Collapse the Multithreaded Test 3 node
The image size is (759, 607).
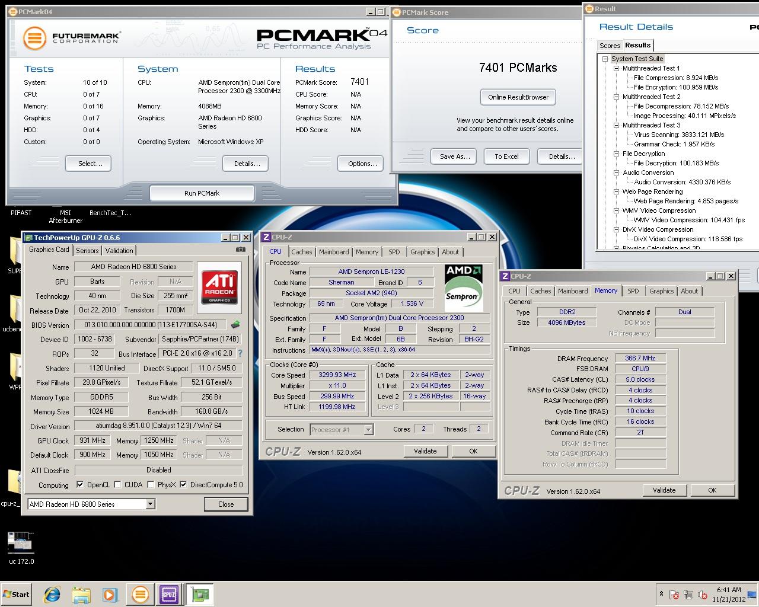(616, 125)
